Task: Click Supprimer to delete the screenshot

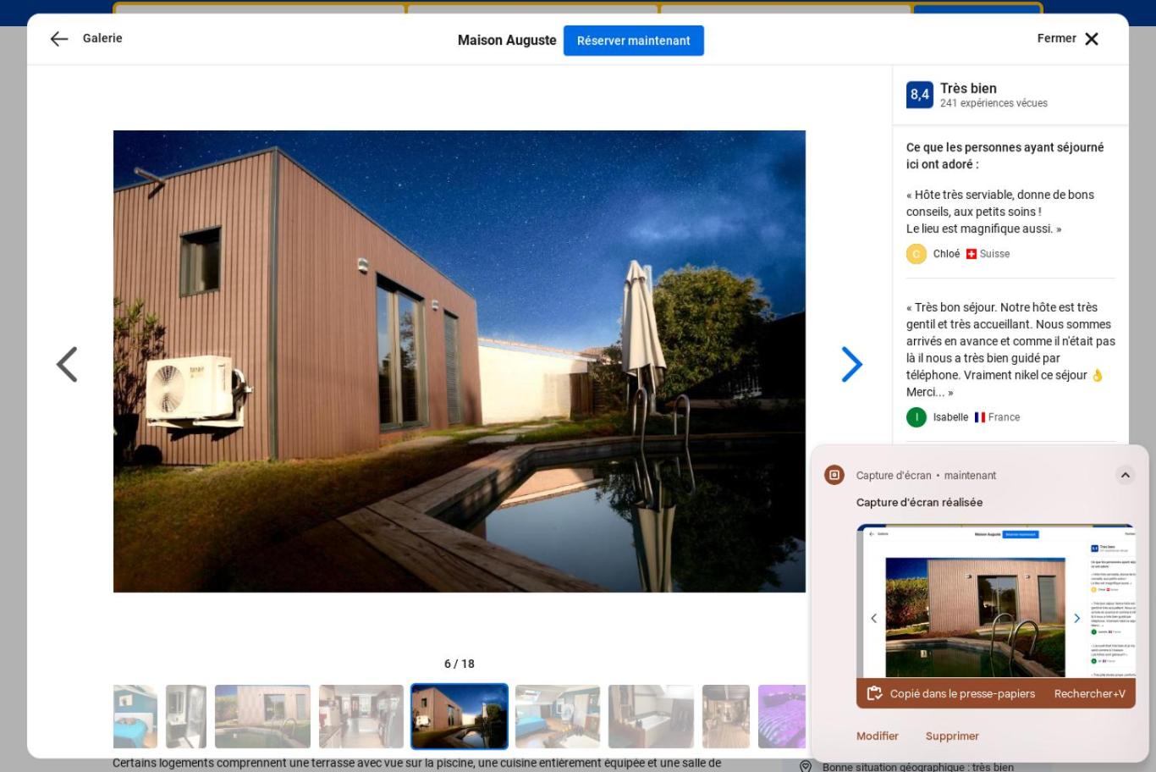Action: click(951, 736)
